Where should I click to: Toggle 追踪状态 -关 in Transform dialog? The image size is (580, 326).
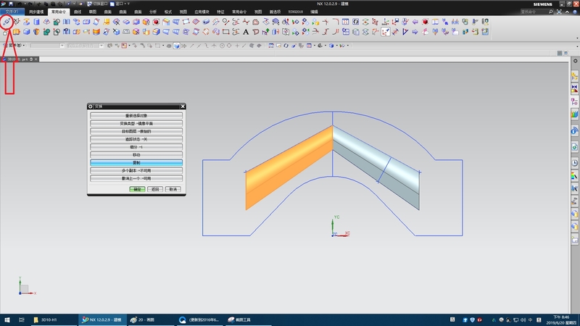pos(136,139)
